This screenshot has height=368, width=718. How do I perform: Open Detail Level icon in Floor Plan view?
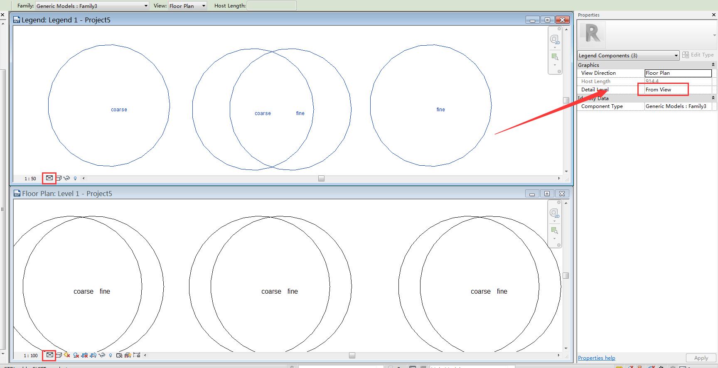click(x=49, y=355)
